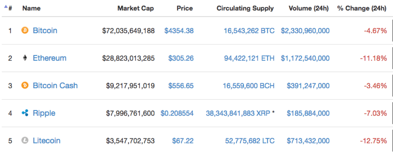The width and height of the screenshot is (393, 154).
Task: Sort by Circulating Supply column header
Action: point(245,8)
